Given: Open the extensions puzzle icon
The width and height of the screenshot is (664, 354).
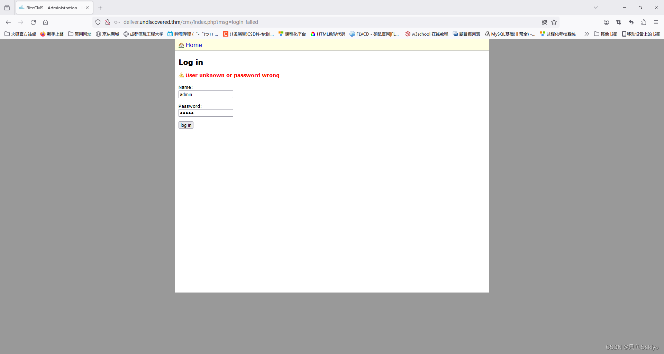Looking at the screenshot, I should click(644, 22).
